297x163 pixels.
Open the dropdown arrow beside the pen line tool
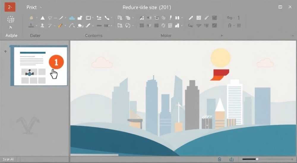(x=66, y=18)
